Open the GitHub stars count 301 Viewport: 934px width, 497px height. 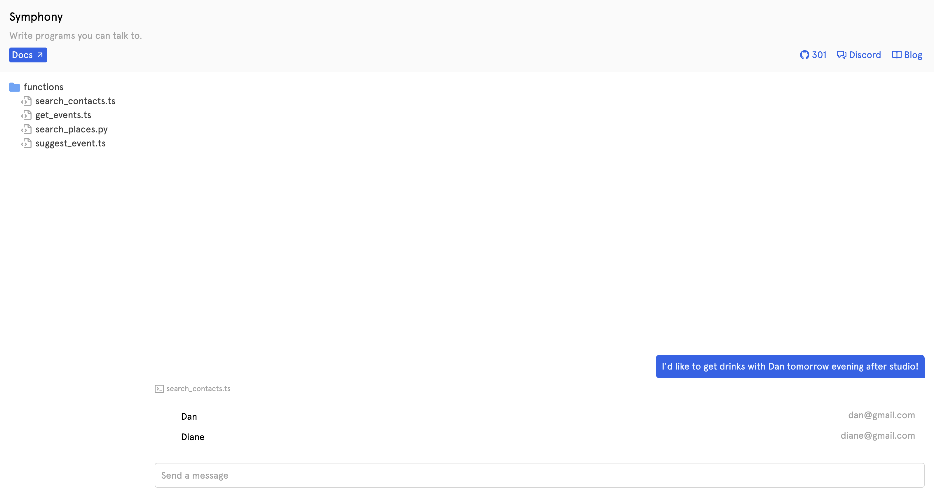[x=819, y=55]
